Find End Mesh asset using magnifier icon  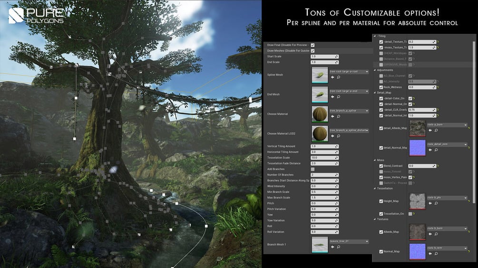pos(338,97)
